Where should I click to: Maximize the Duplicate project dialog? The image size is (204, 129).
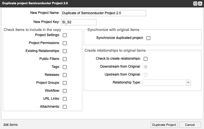pos(195,4)
